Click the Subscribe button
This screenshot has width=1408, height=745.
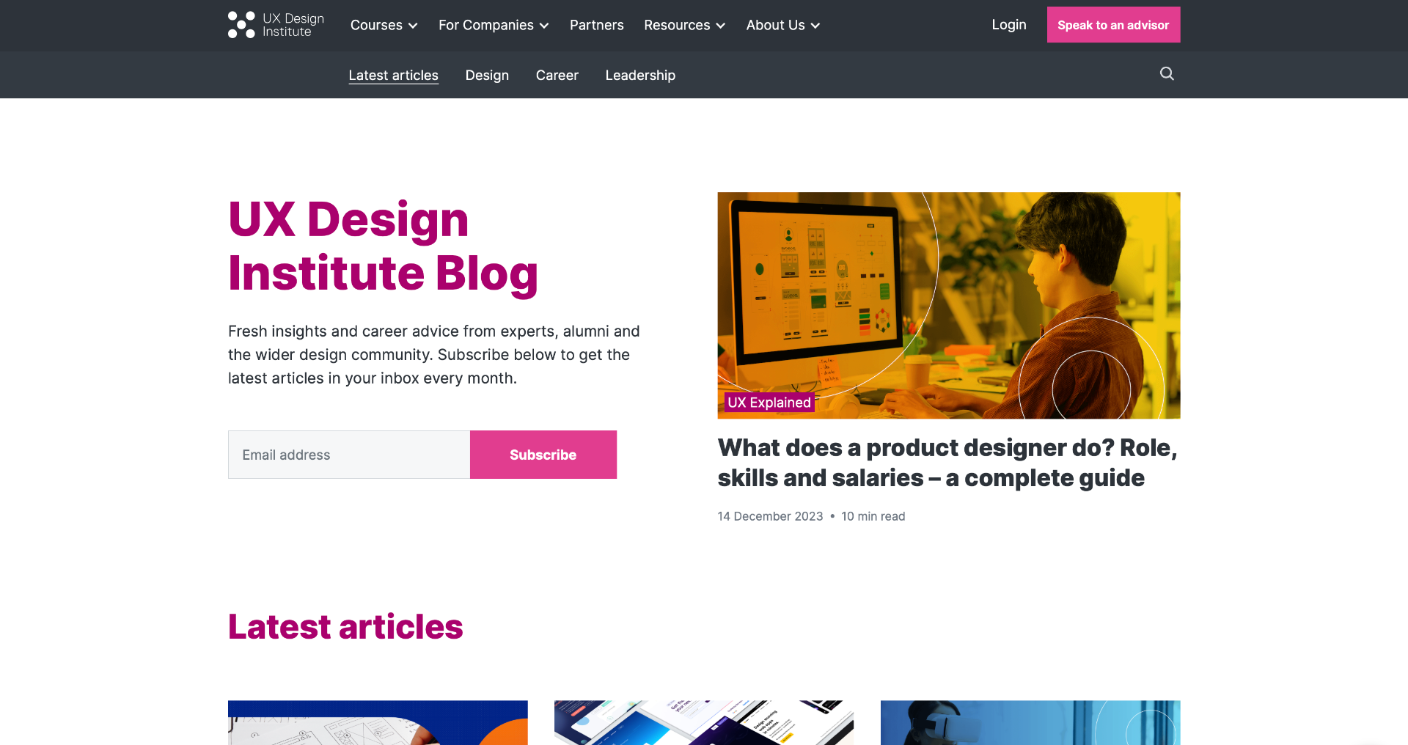point(543,455)
